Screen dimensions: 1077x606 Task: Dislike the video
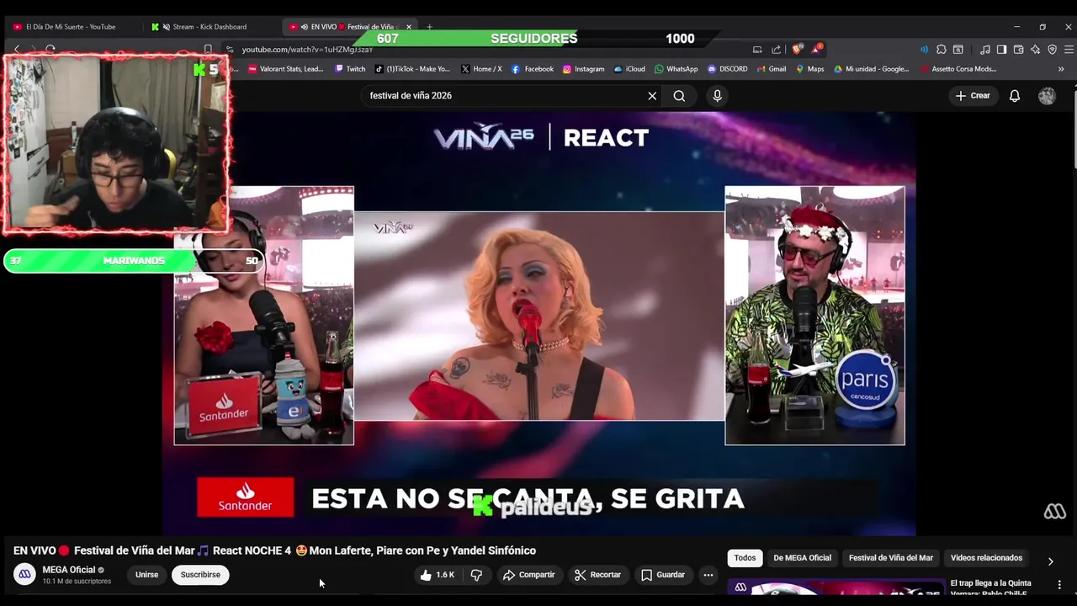coord(476,575)
